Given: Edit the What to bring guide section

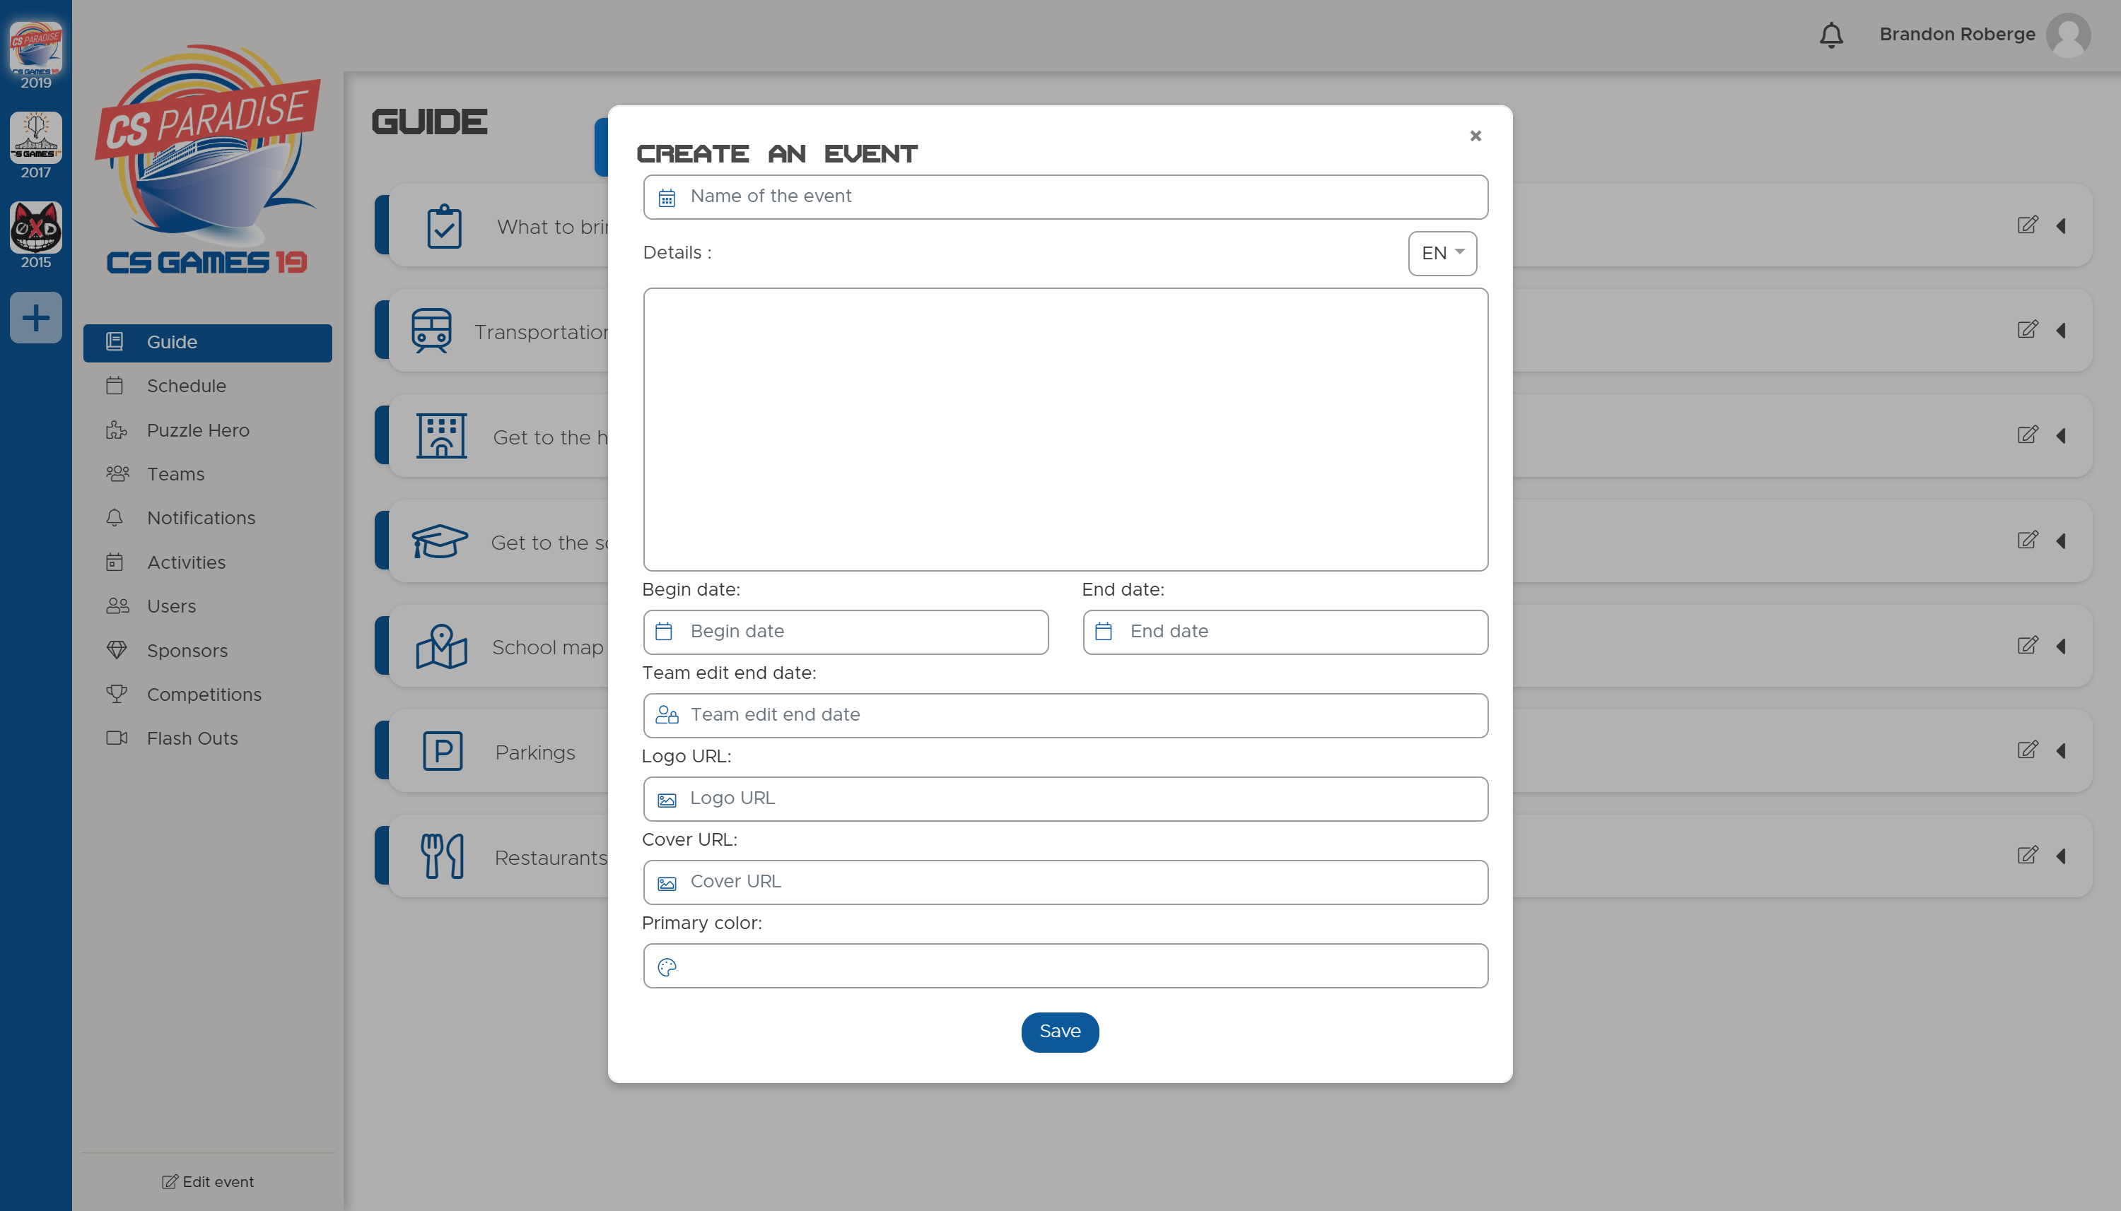Looking at the screenshot, I should pyautogui.click(x=2028, y=225).
